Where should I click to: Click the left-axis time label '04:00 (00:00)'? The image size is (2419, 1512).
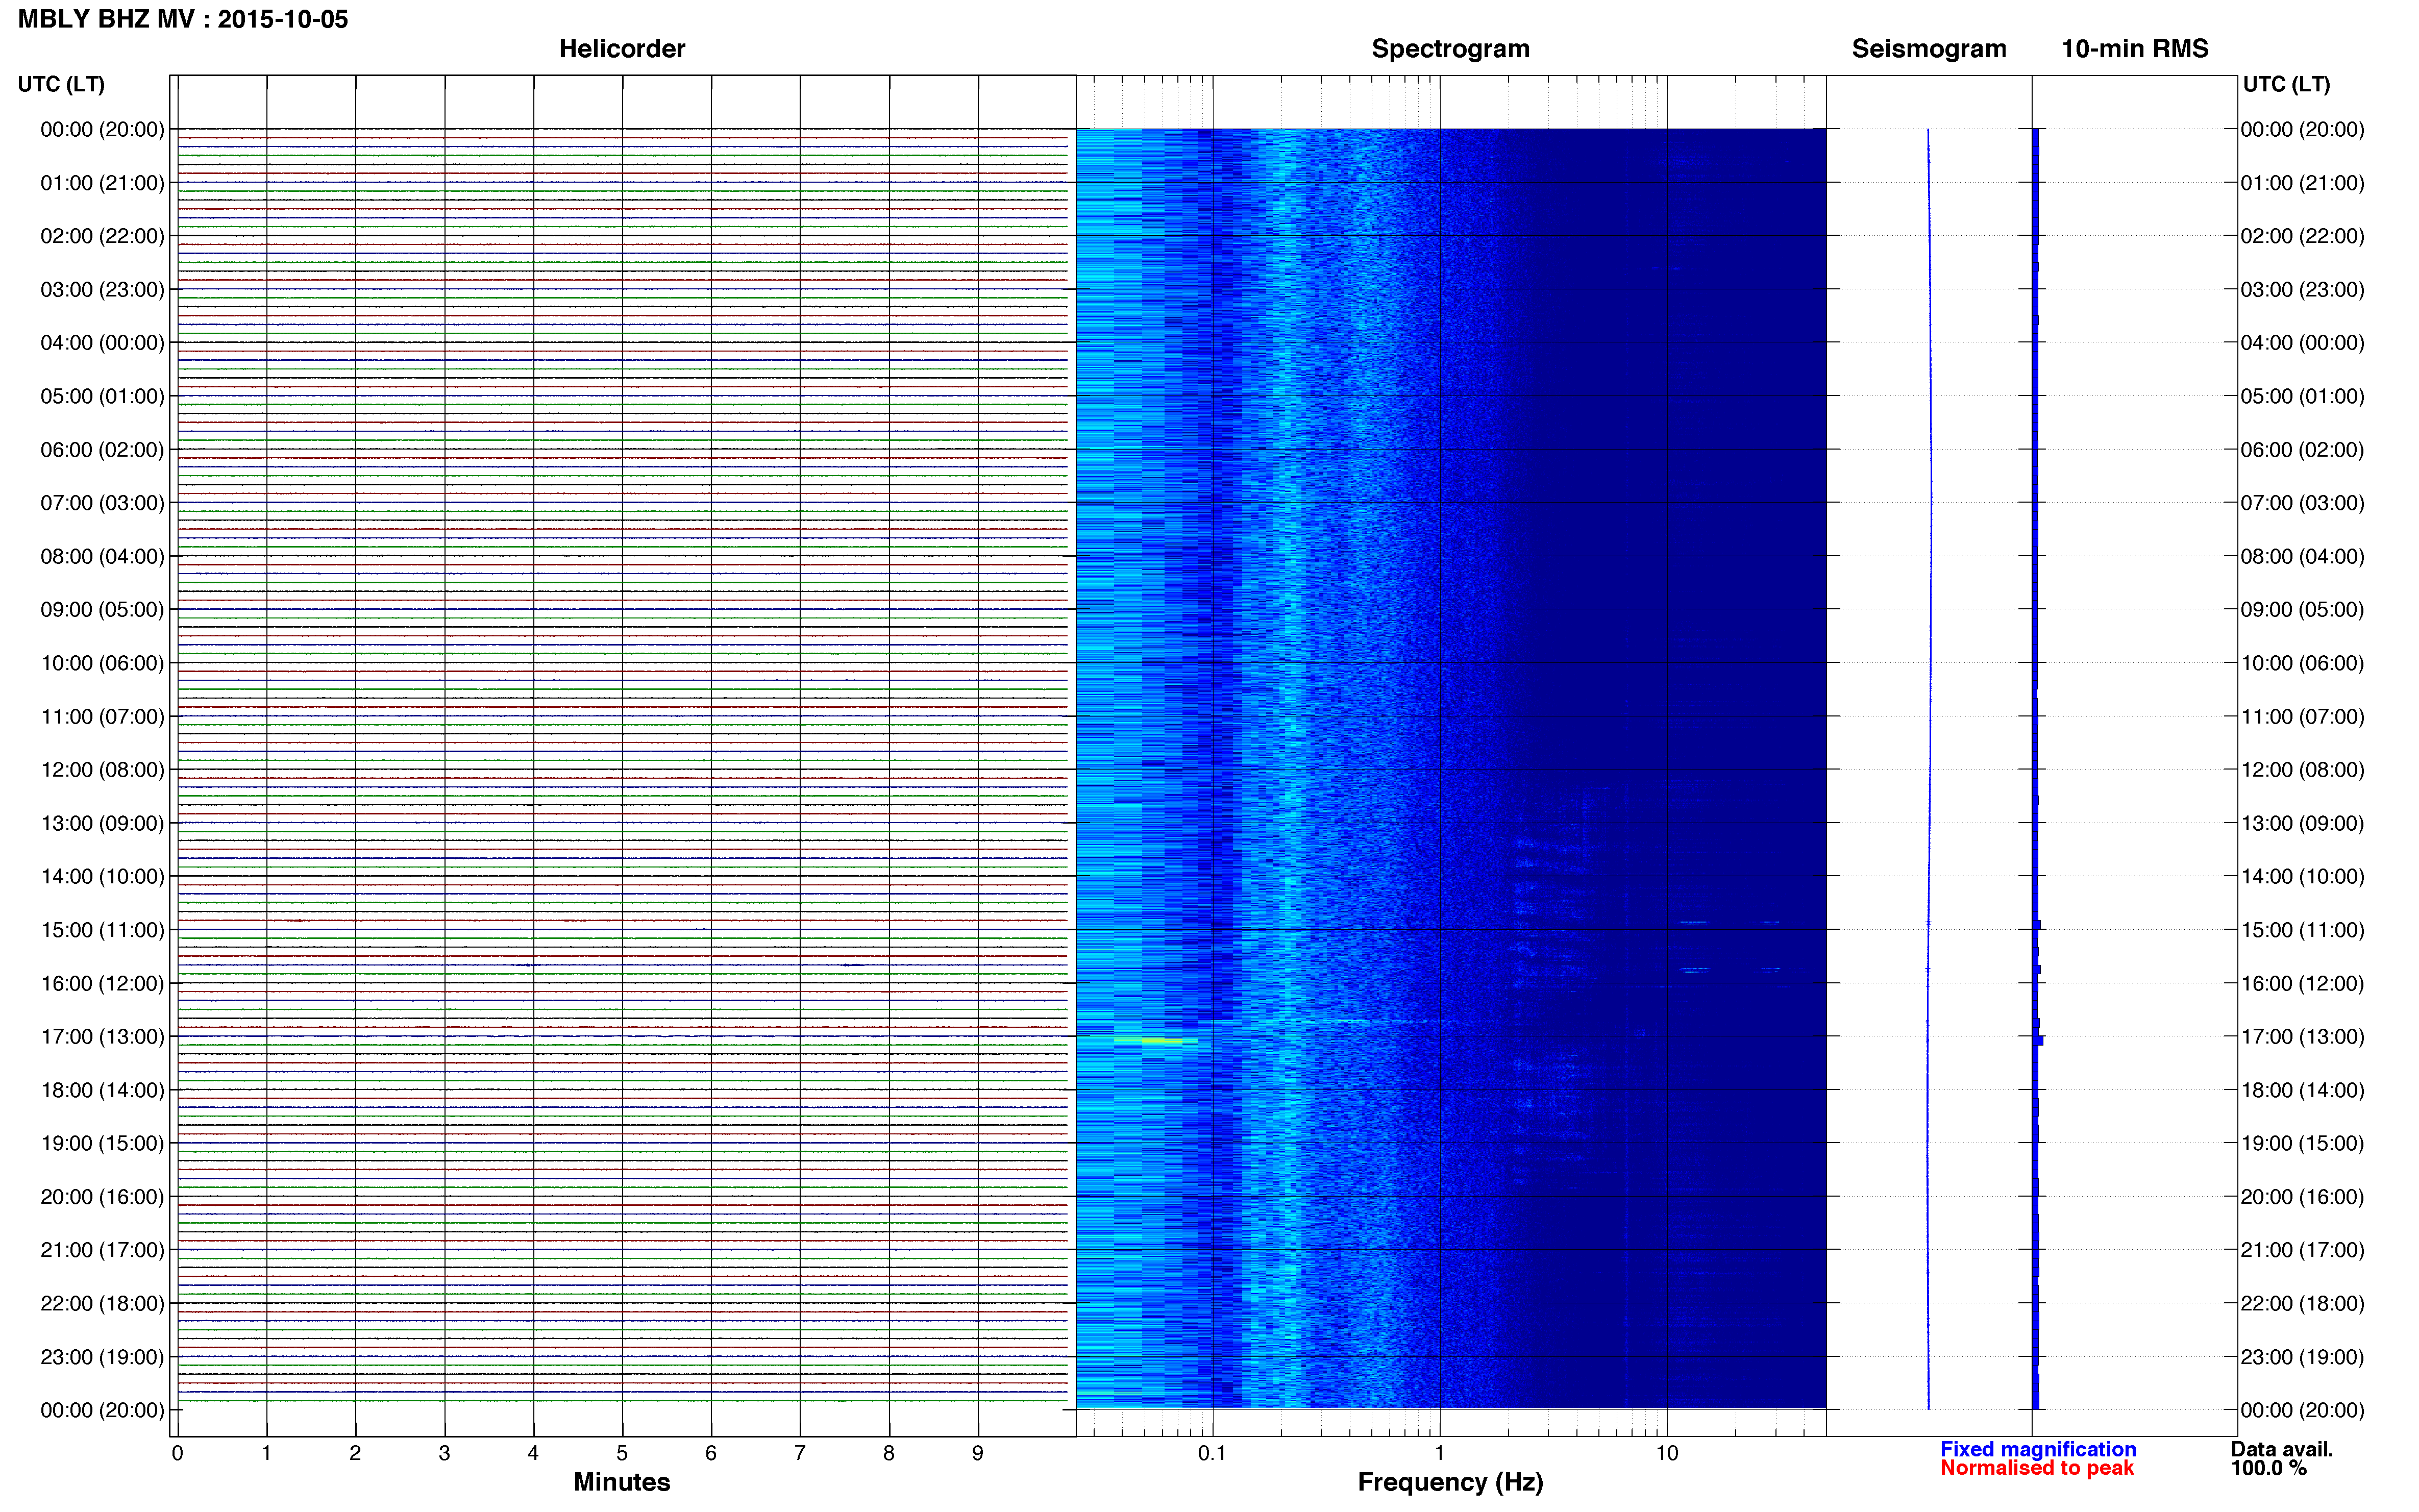tap(102, 343)
